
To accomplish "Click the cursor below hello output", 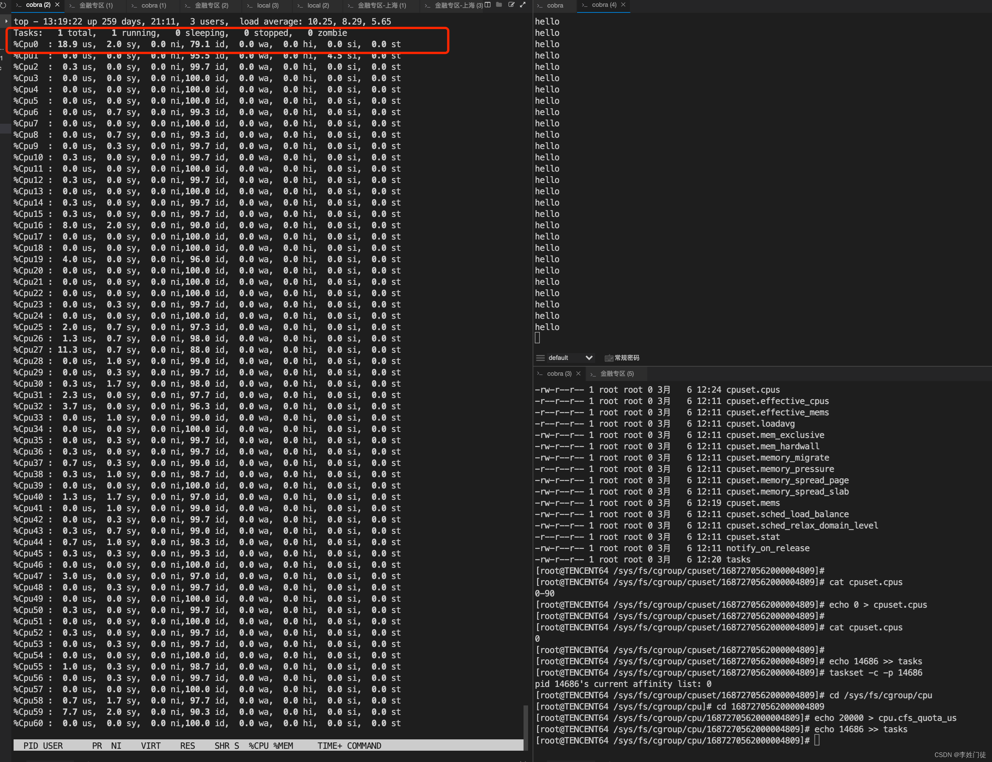I will [x=537, y=338].
